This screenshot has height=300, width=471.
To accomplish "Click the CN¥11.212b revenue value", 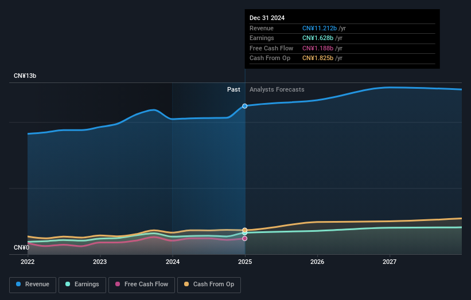I will (x=320, y=28).
